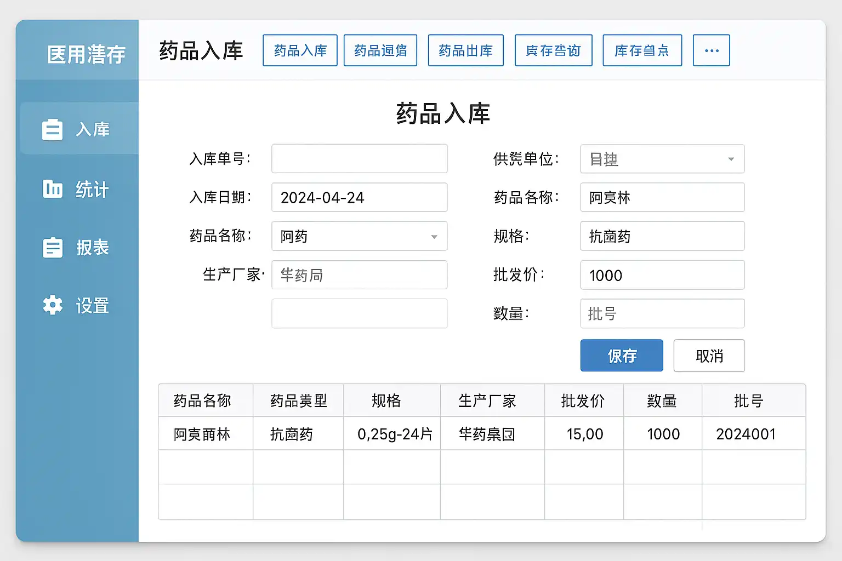
Task: Click the 统计 bar chart icon
Action: [x=53, y=188]
